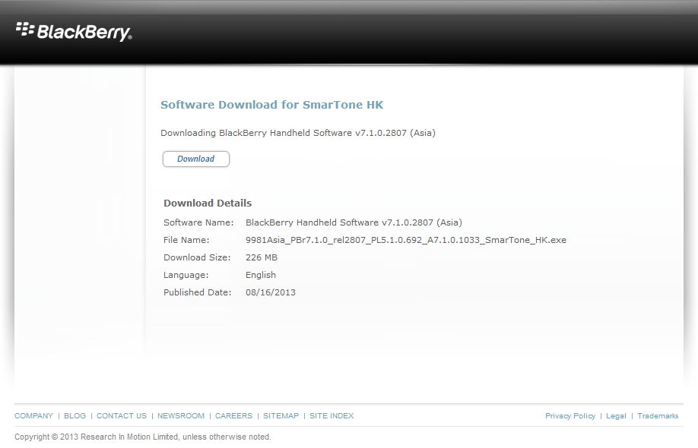The image size is (698, 448).
Task: Click the '226 MB' download size value
Action: 262,257
